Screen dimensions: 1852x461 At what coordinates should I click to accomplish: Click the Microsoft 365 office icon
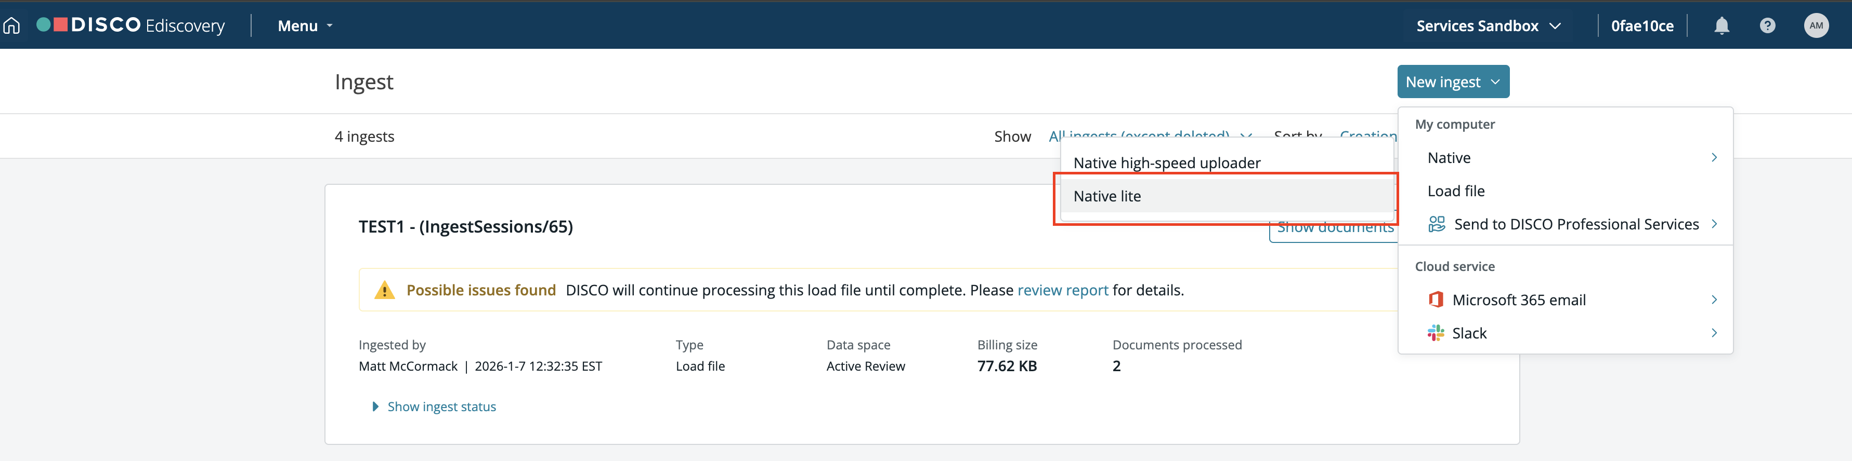pyautogui.click(x=1436, y=300)
